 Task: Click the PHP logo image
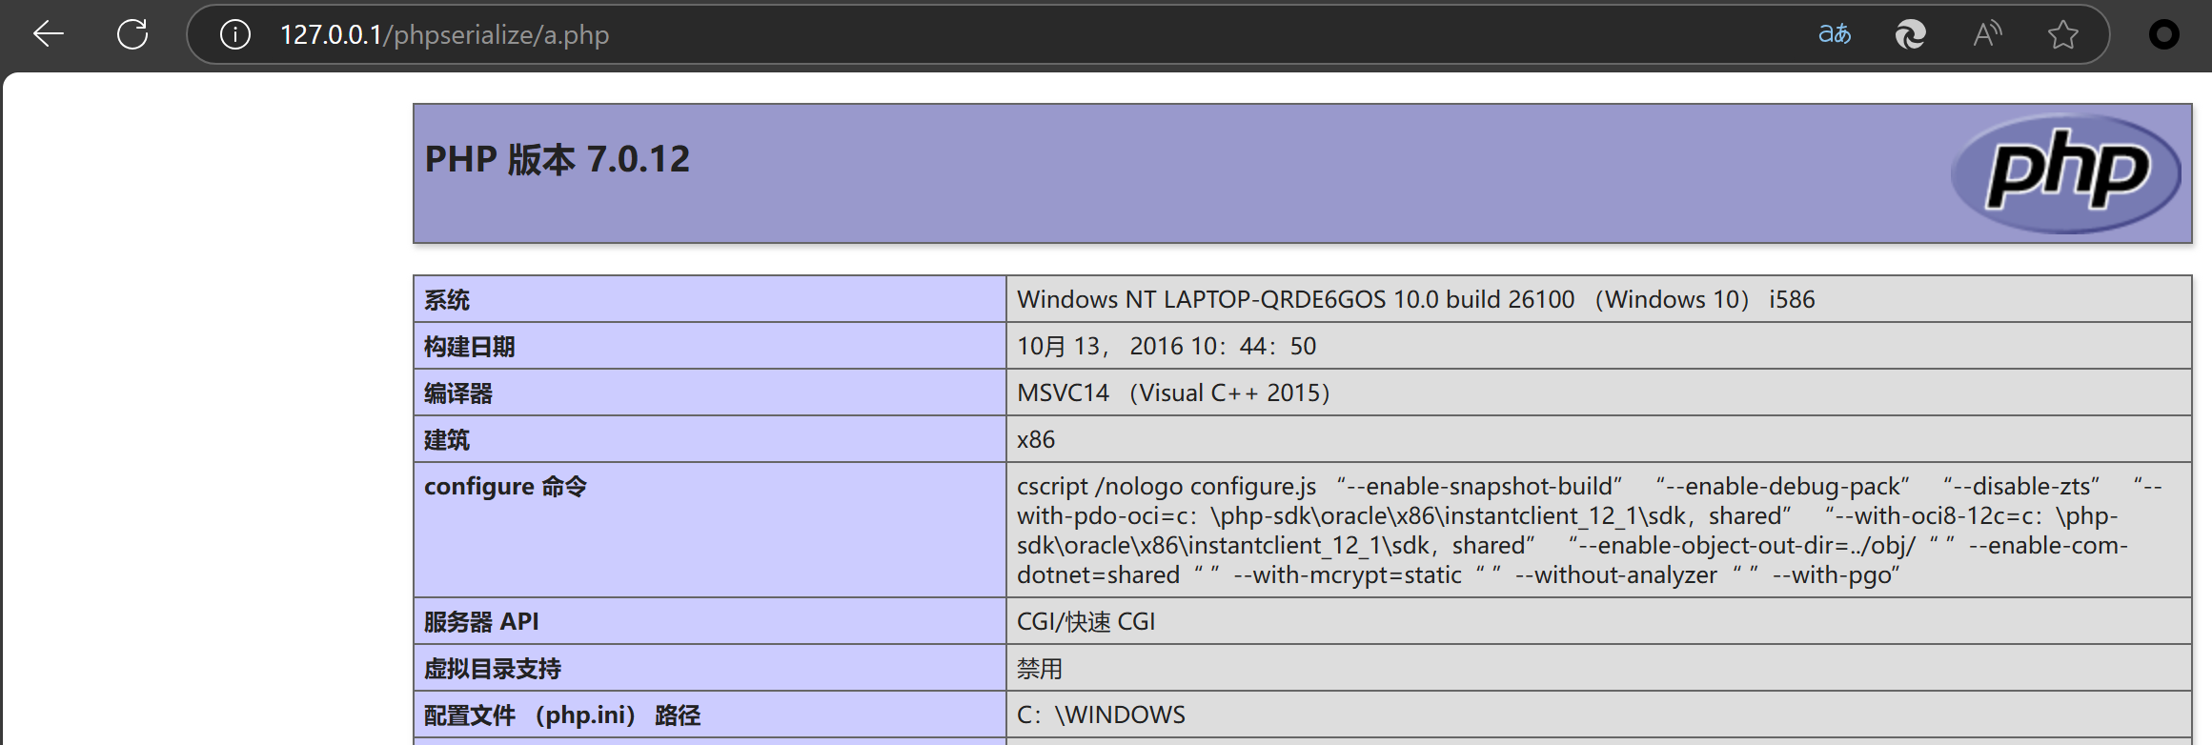pos(2065,173)
